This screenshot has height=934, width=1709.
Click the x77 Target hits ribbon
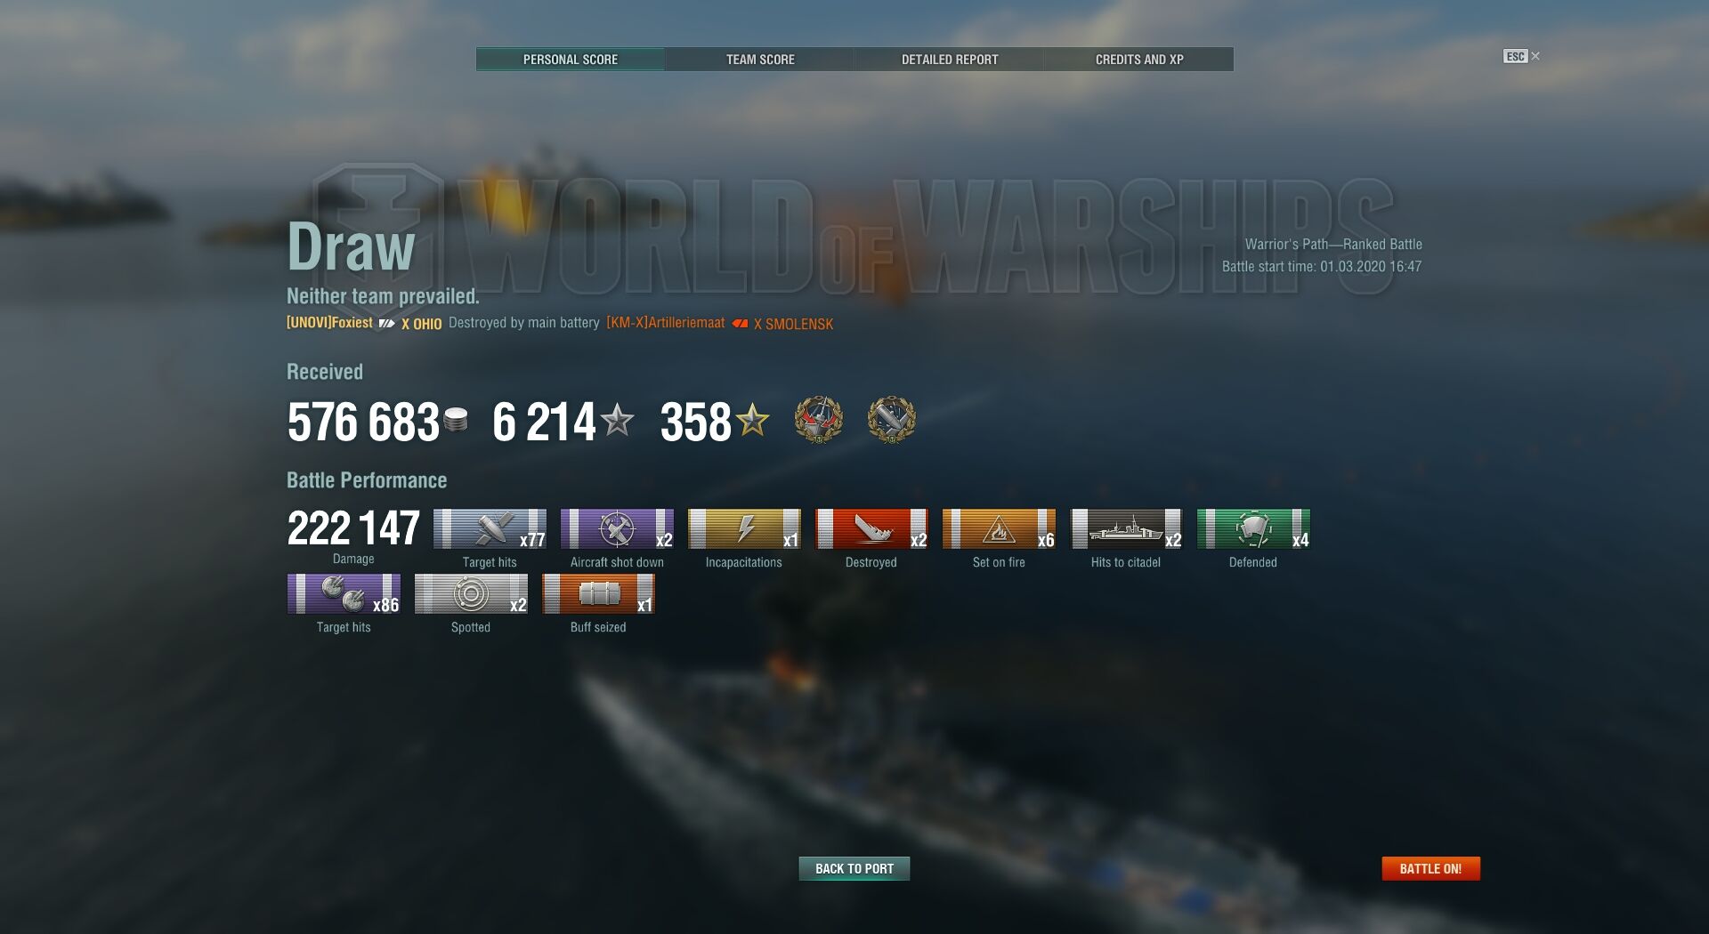pyautogui.click(x=490, y=529)
